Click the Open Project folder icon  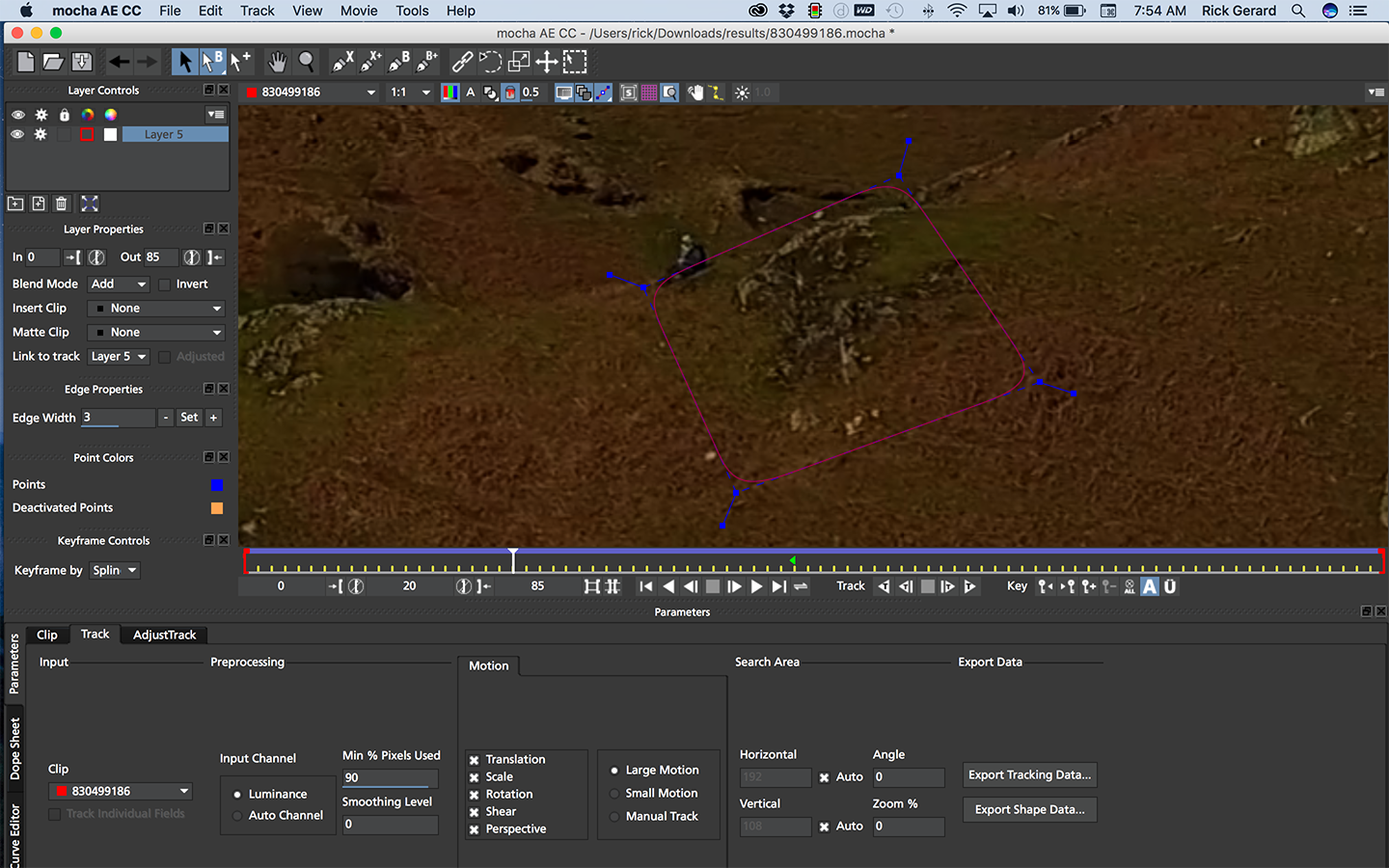click(53, 62)
